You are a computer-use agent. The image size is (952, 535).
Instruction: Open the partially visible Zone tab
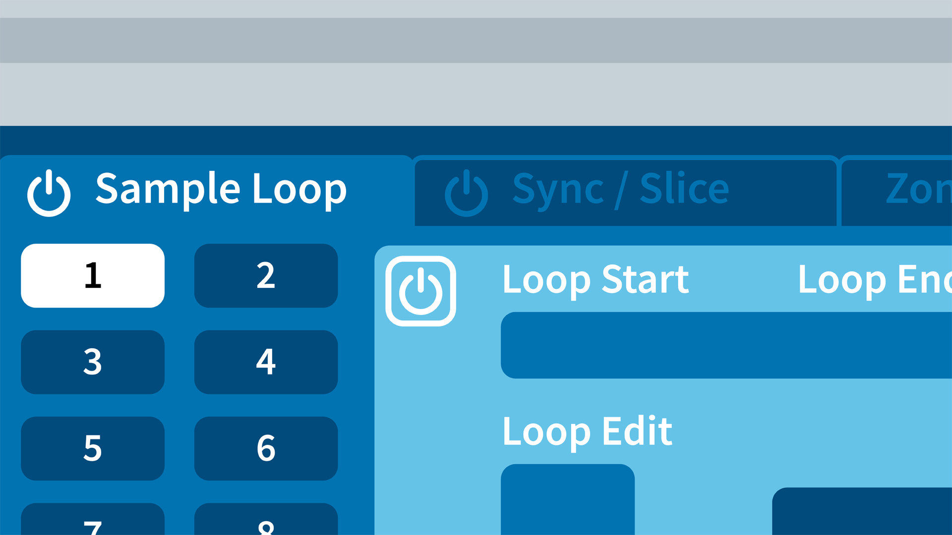pos(917,189)
